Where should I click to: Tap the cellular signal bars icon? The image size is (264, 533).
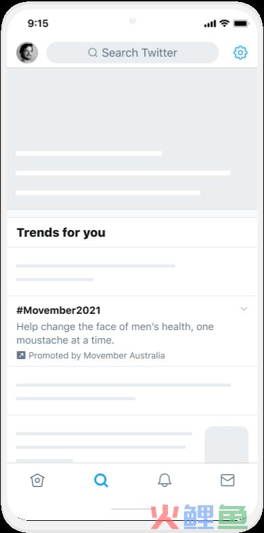point(210,24)
